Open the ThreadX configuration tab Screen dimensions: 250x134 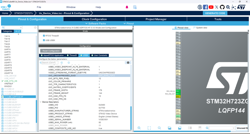click(x=72, y=55)
